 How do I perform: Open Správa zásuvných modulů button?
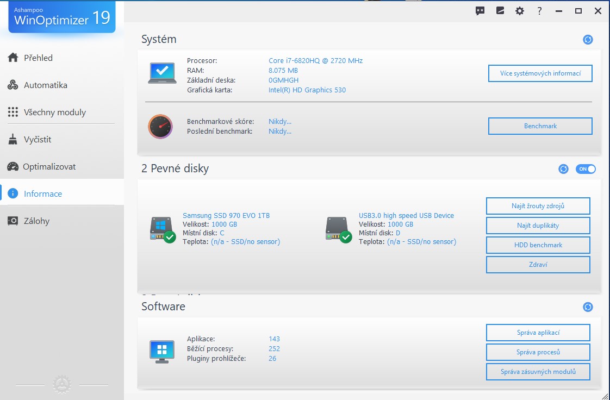[538, 372]
